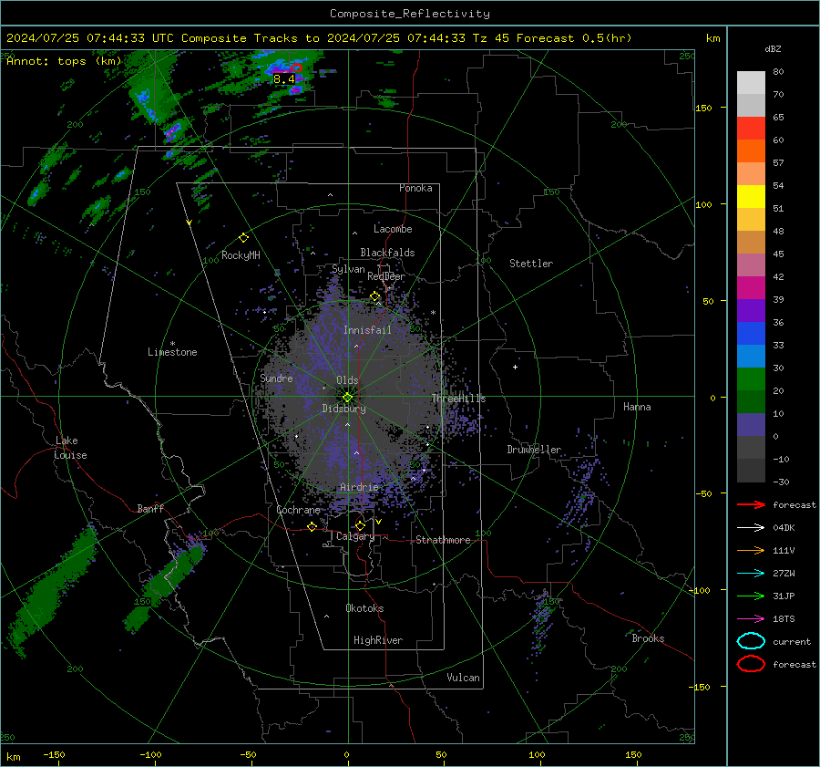Click the light gray 80 dBZ color swatch

pyautogui.click(x=751, y=83)
